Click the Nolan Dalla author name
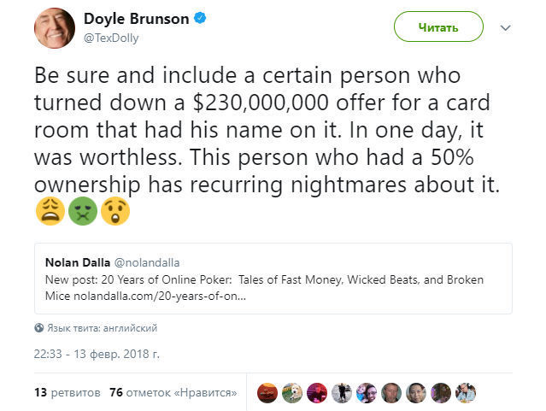 [x=76, y=262]
